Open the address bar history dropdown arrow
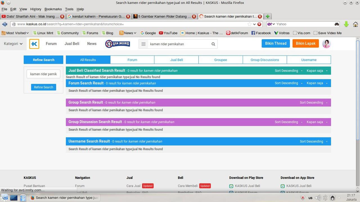Screen dimensions: 360x202 pyautogui.click(x=254, y=24)
